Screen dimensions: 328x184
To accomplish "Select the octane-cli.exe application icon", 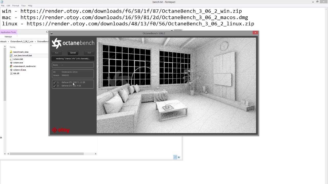I will (x=11, y=70).
